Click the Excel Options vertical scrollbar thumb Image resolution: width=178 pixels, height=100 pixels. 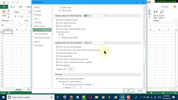coord(144,54)
